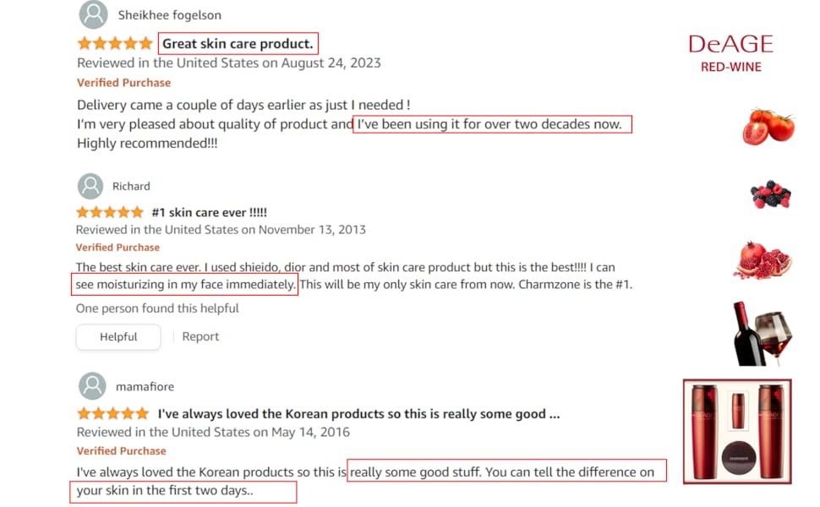Click Richard's profile avatar icon
Viewport: 820px width, 507px height.
pyautogui.click(x=90, y=186)
